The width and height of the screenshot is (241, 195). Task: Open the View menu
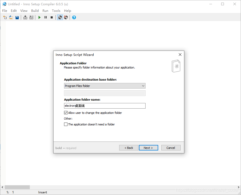tap(24, 11)
